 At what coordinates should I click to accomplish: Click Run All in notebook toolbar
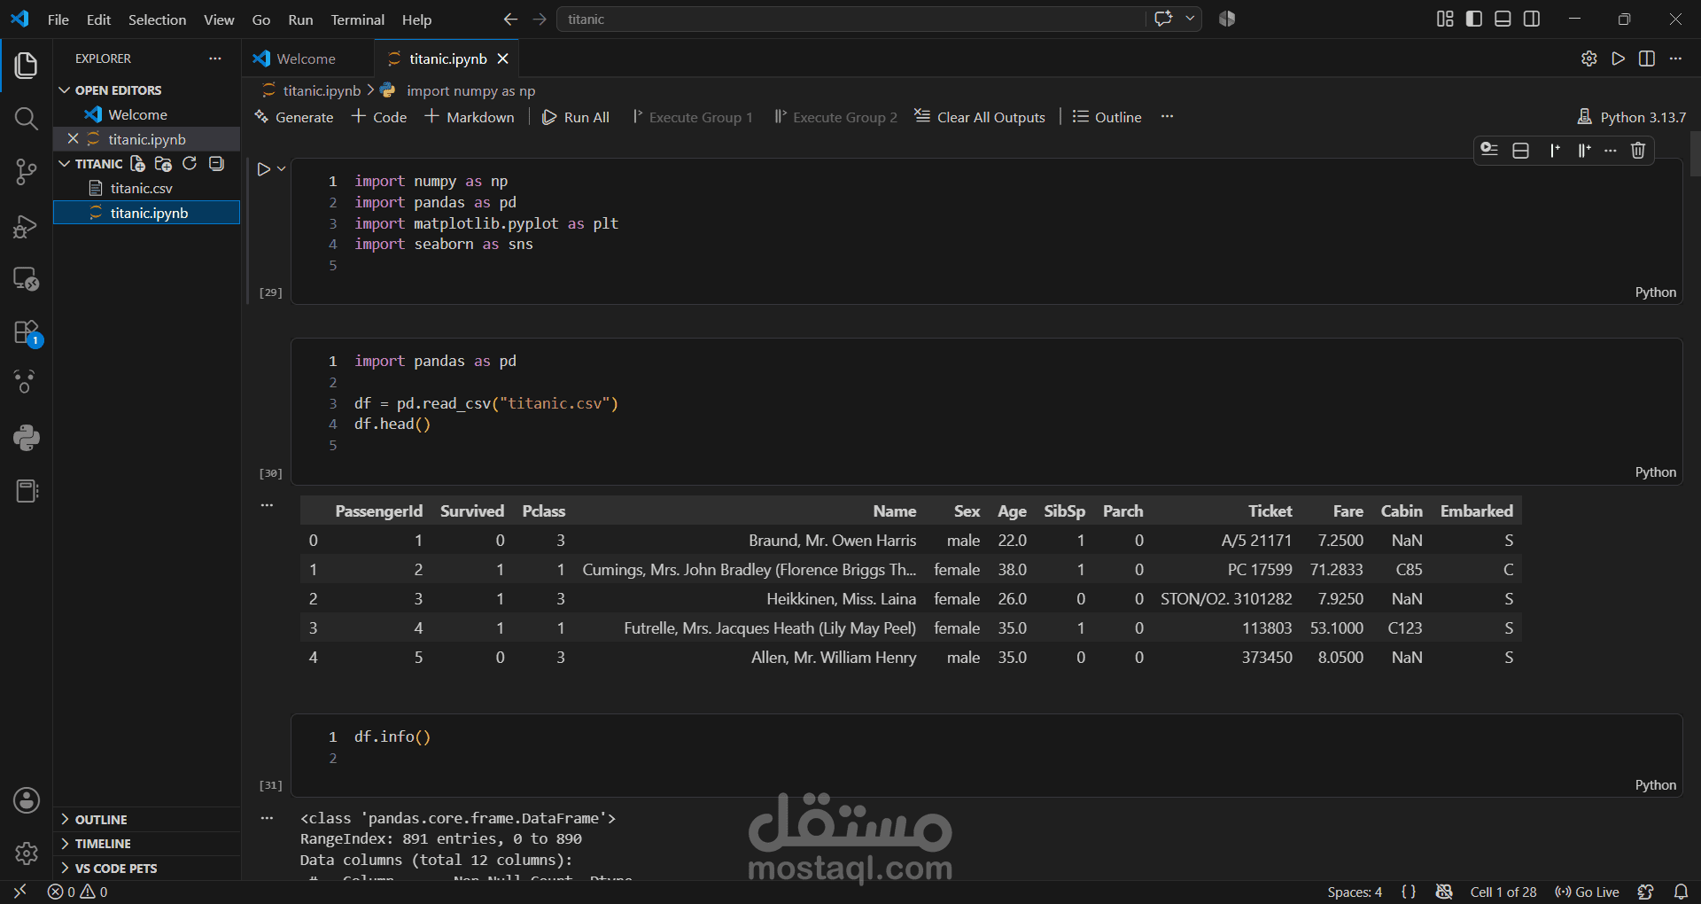(576, 117)
